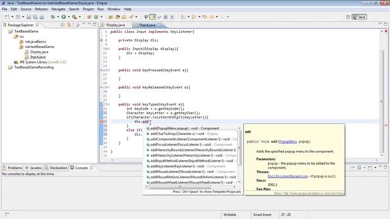Image resolution: width=390 pixels, height=219 pixels.
Task: Select TextBasedGameRecording project
Action: pyautogui.click(x=34, y=68)
